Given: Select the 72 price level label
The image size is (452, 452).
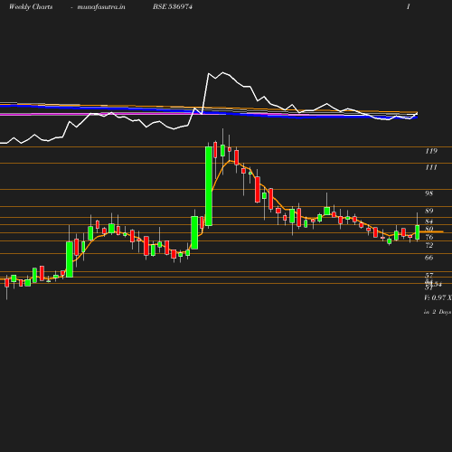Looking at the screenshot, I should [x=429, y=245].
